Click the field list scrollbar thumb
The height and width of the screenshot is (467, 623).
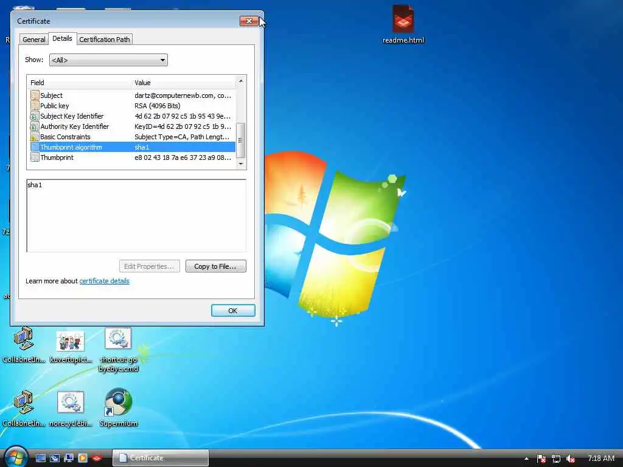point(241,140)
